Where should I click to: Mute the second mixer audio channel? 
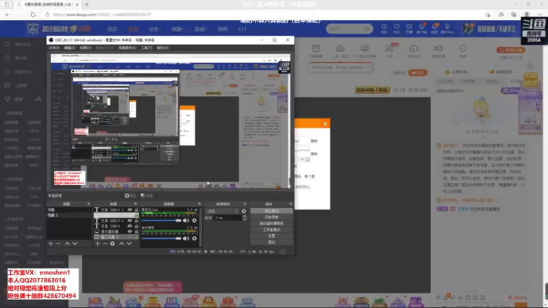click(x=186, y=238)
